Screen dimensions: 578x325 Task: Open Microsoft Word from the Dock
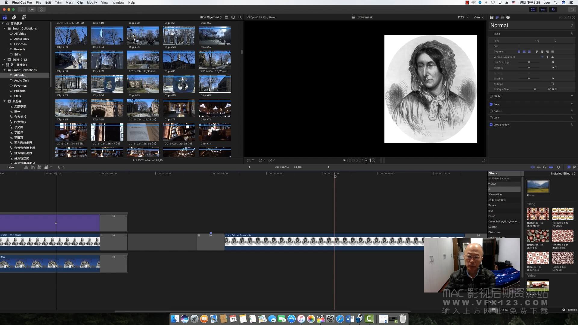(350, 319)
